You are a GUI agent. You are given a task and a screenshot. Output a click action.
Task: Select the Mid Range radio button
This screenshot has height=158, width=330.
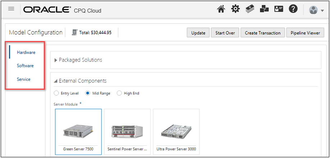88,93
